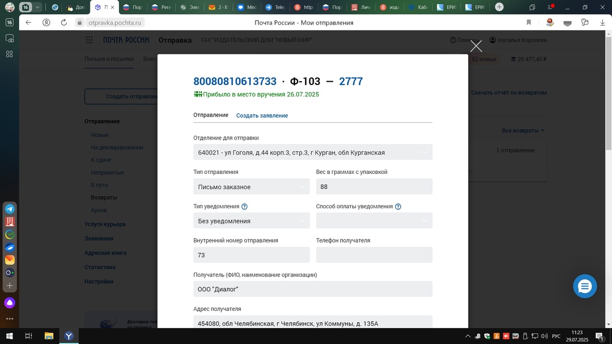Open Адресная книга section
This screenshot has height=344, width=612.
(x=105, y=253)
